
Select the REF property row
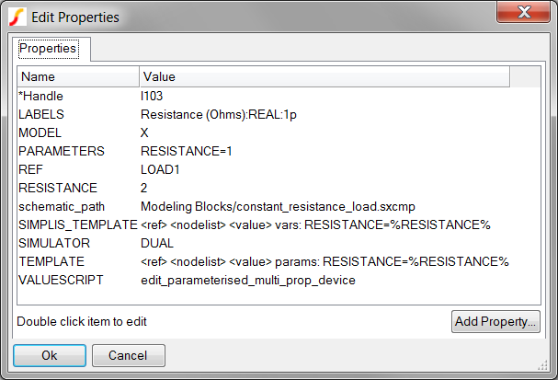(279, 169)
